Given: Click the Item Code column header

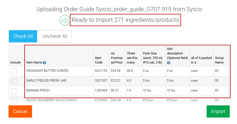Looking at the screenshot, I should coord(98,60).
